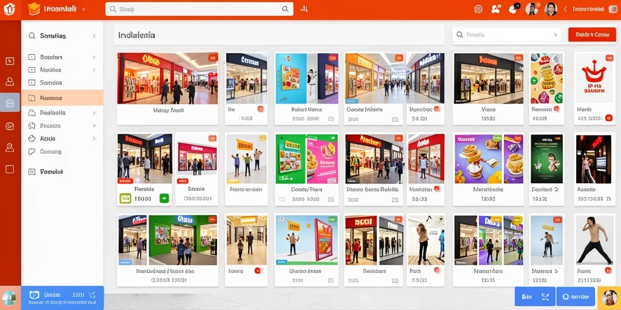The height and width of the screenshot is (310, 621).
Task: Expand the Sauriom sidebar item chevron
Action: point(94,58)
